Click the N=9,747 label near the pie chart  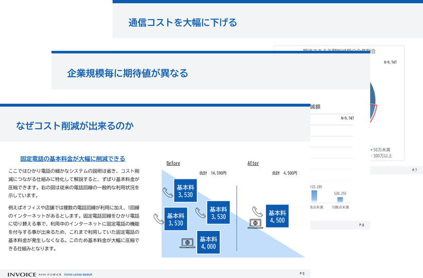click(x=390, y=62)
